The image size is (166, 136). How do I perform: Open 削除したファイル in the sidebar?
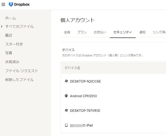[x=19, y=80]
